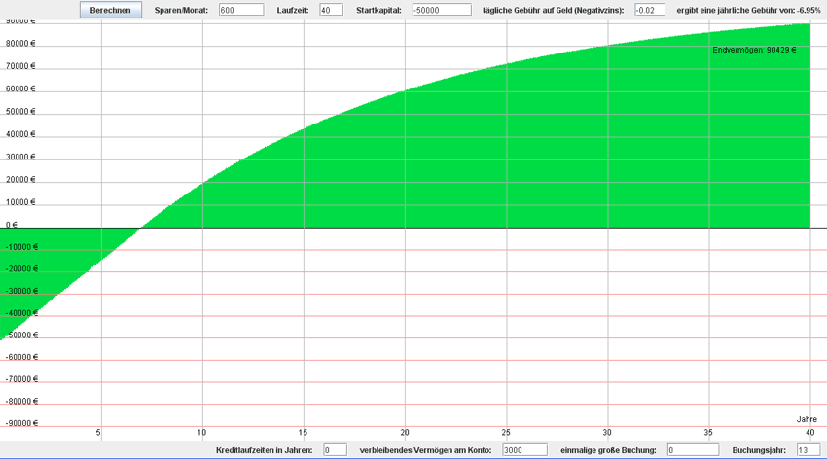Image resolution: width=827 pixels, height=459 pixels.
Task: Select the 20 year mark on the x-axis
Action: [x=405, y=433]
